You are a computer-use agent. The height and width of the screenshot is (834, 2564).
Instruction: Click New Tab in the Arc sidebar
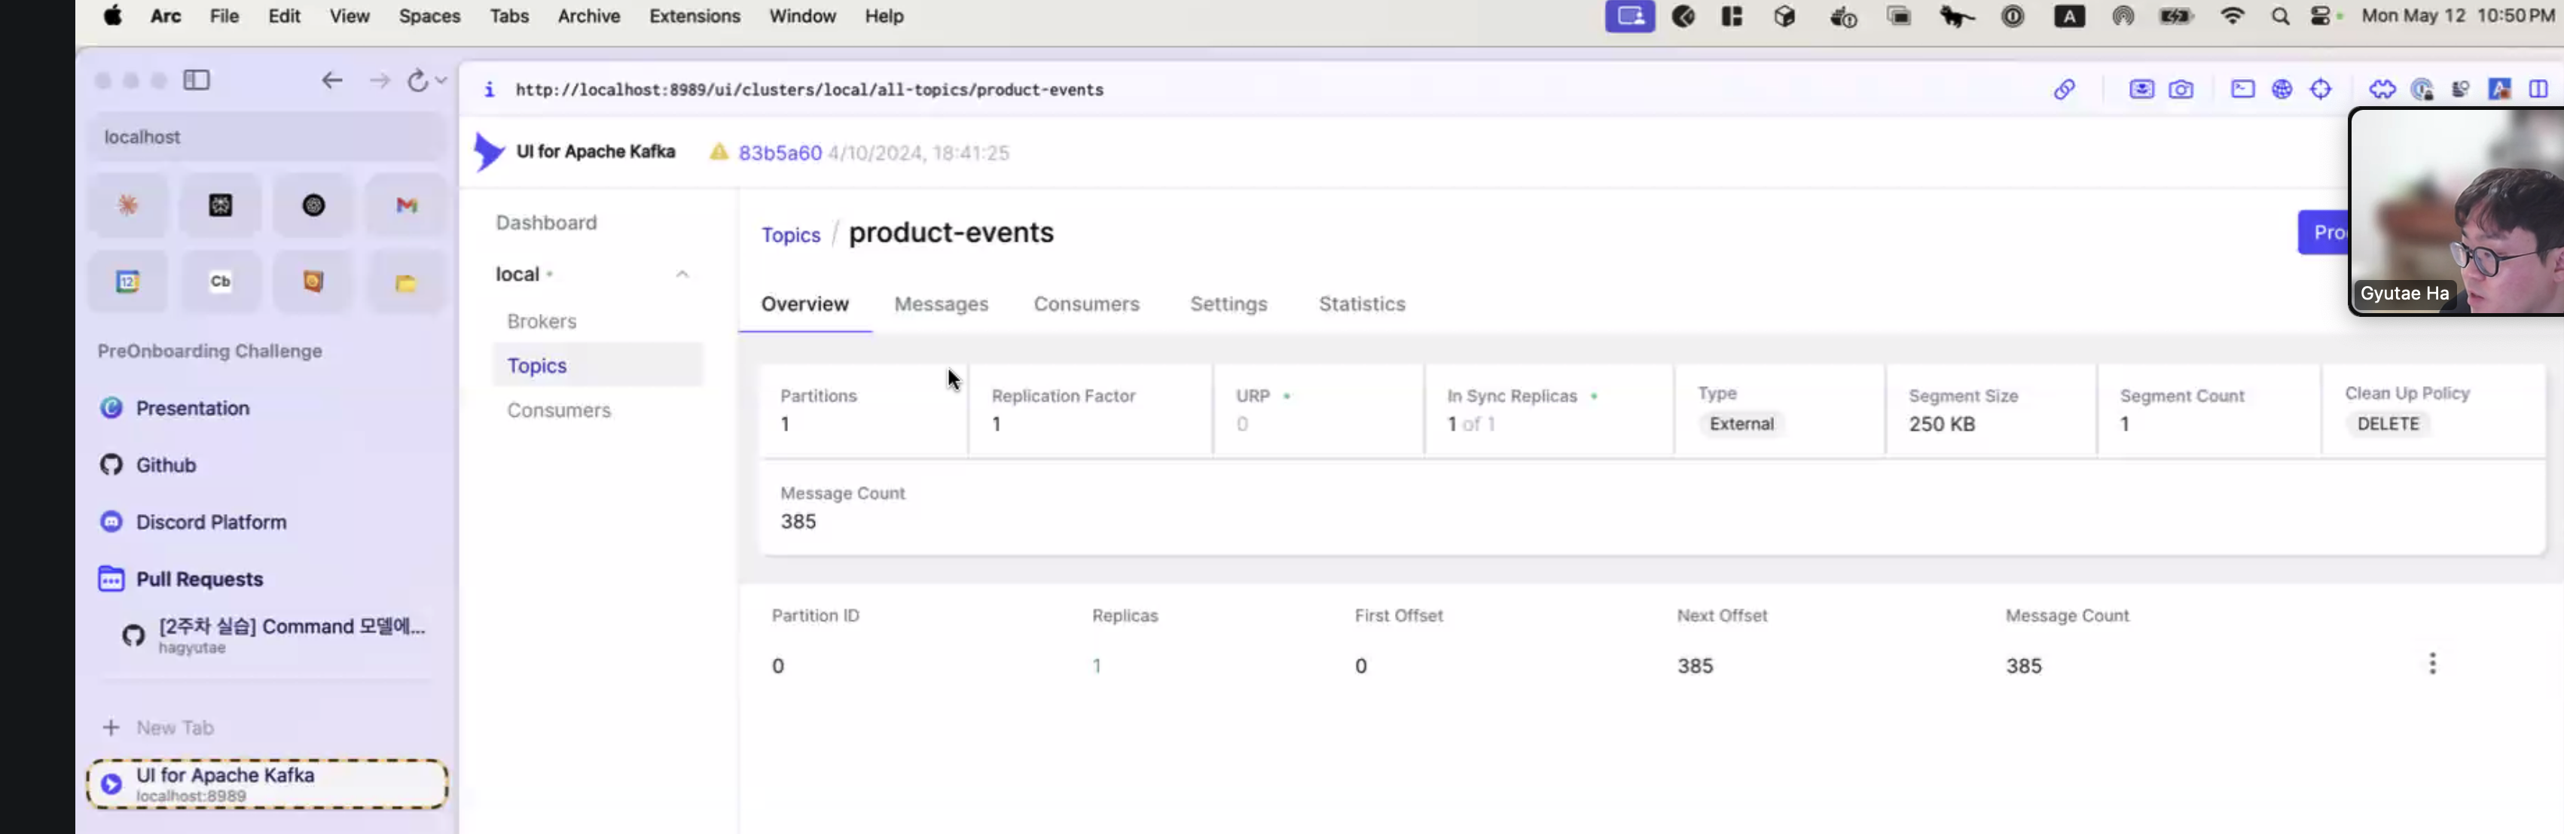[174, 728]
